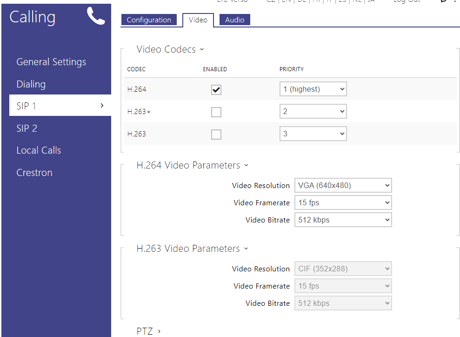Open the H.263 priority dropdown
The height and width of the screenshot is (337, 460).
[313, 134]
